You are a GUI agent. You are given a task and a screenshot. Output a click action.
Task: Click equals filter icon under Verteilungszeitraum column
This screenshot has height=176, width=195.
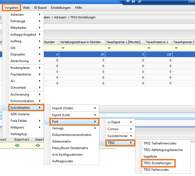[x=63, y=48]
